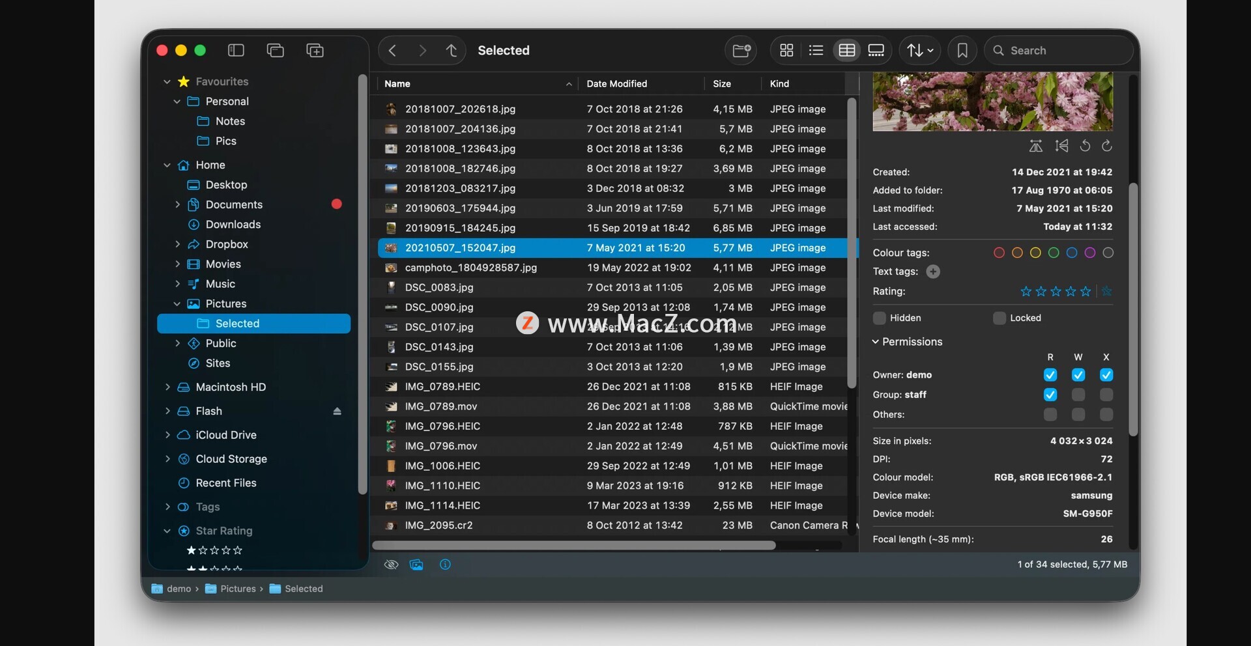Collapse the Permissions section
1251x646 pixels.
(876, 342)
